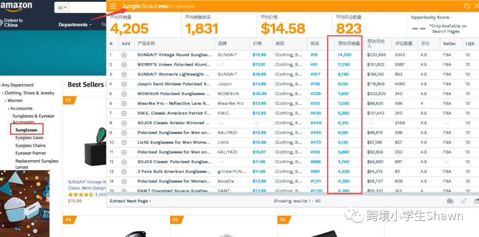Sort by the Seller column header
This screenshot has height=237, width=479.
tap(450, 44)
